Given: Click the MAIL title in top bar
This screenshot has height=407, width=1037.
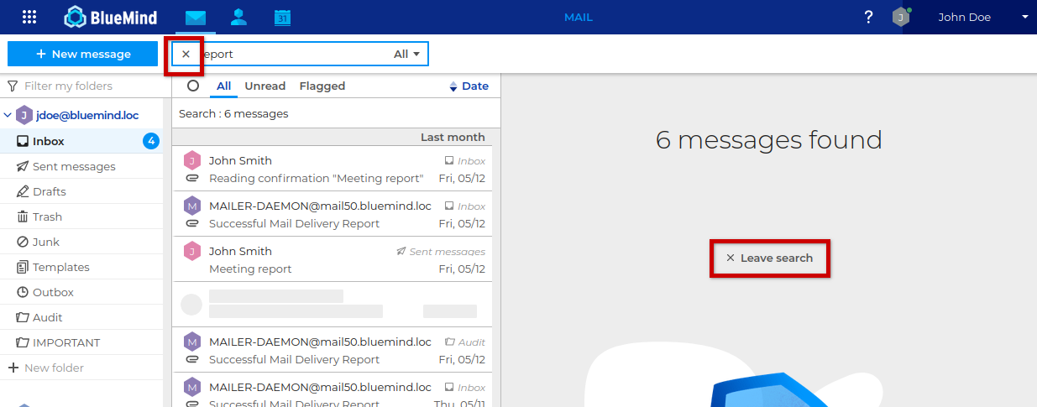Looking at the screenshot, I should coord(578,17).
